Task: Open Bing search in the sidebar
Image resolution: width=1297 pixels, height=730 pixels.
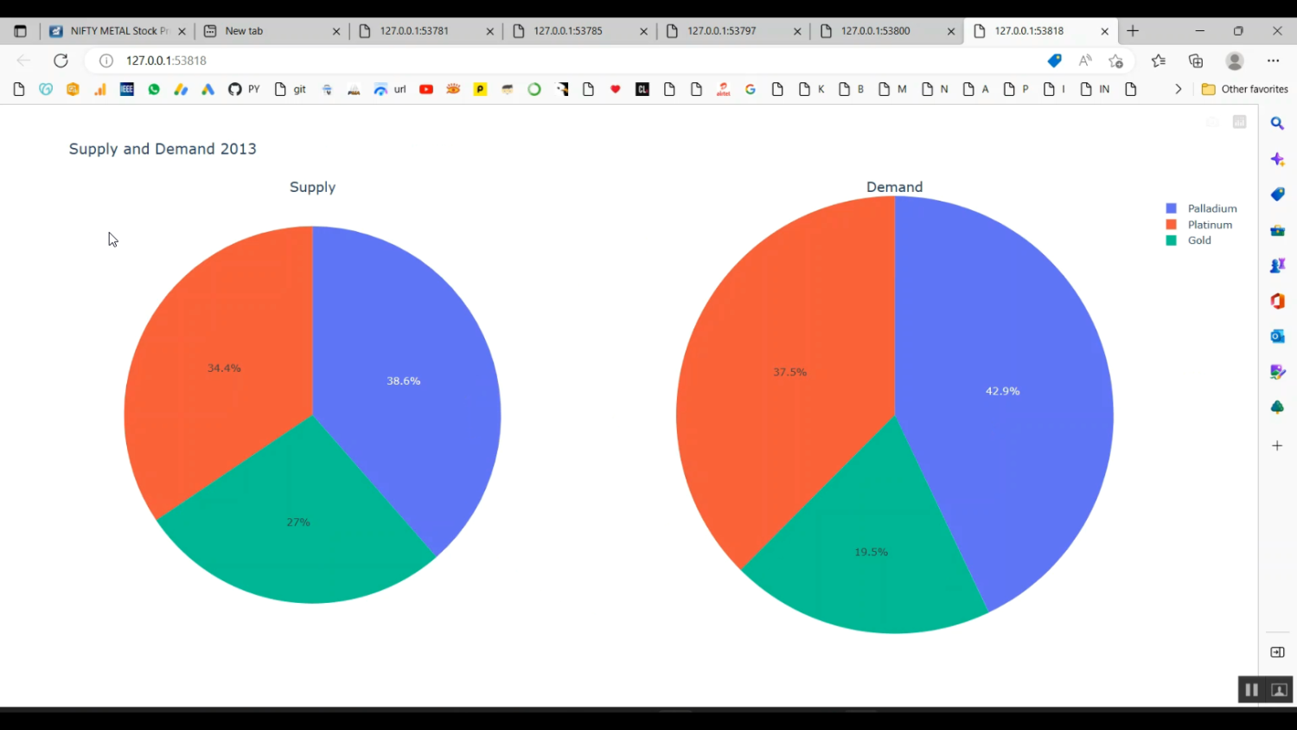Action: pos(1277,123)
